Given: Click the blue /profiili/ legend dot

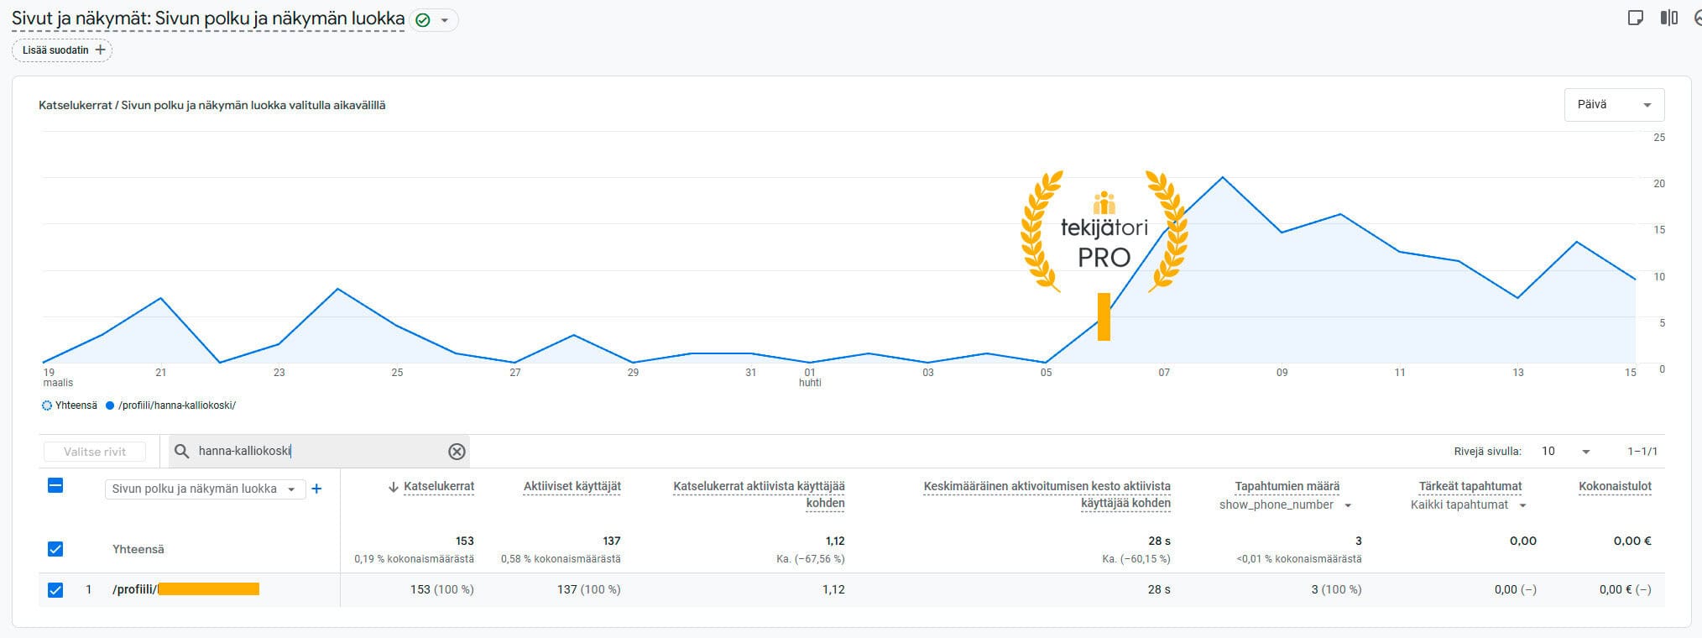Looking at the screenshot, I should pos(110,405).
